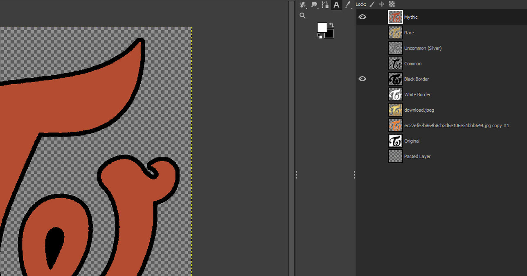Hide the Mythic layer via eye icon
Image resolution: width=527 pixels, height=276 pixels.
pyautogui.click(x=362, y=17)
